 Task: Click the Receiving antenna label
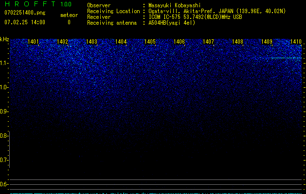[x=112, y=23]
